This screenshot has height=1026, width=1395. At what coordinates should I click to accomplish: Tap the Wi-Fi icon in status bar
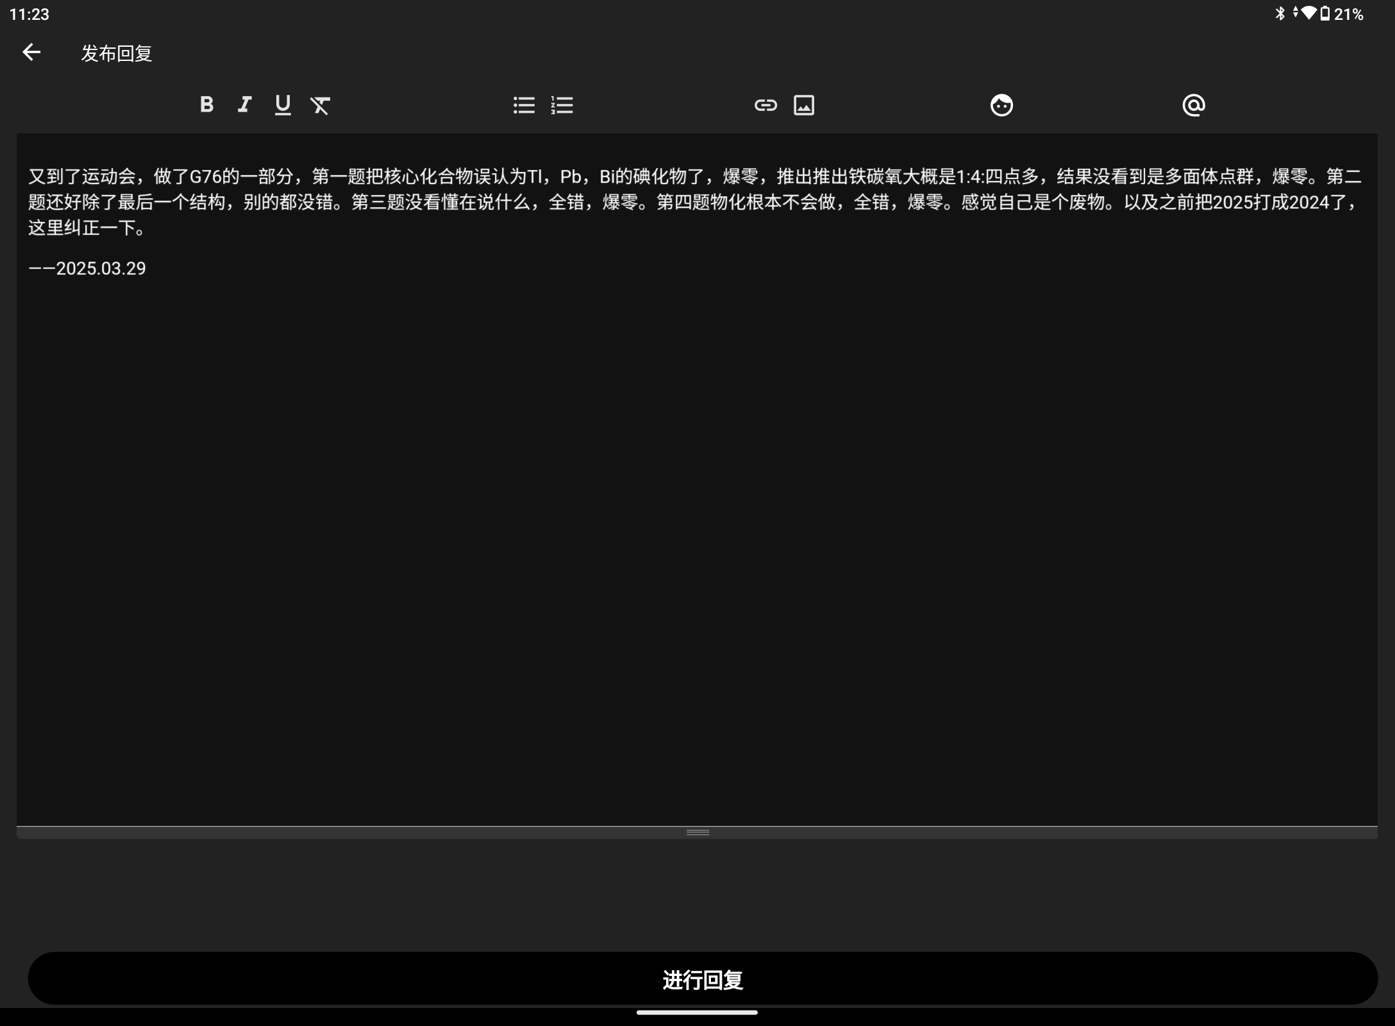click(1308, 13)
